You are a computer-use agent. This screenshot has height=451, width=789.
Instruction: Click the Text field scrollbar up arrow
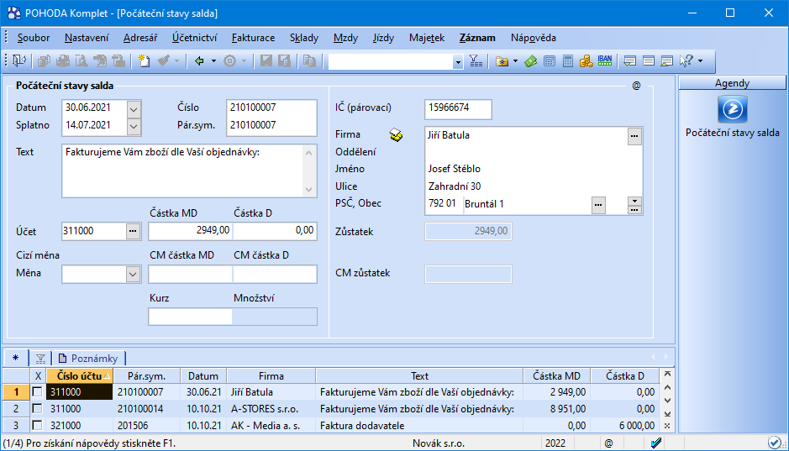coord(309,153)
